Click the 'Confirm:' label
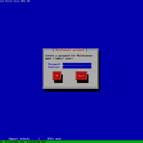This screenshot has width=143, height=143. tap(54, 67)
